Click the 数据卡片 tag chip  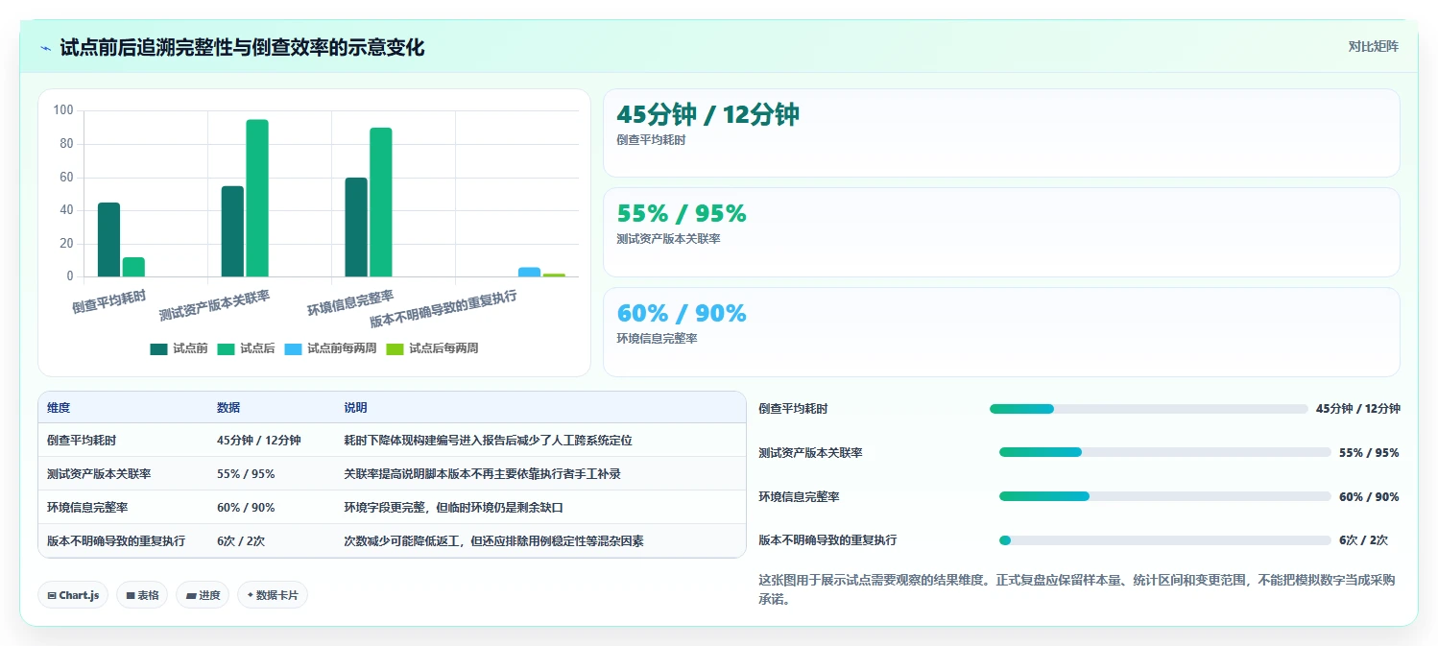273,595
